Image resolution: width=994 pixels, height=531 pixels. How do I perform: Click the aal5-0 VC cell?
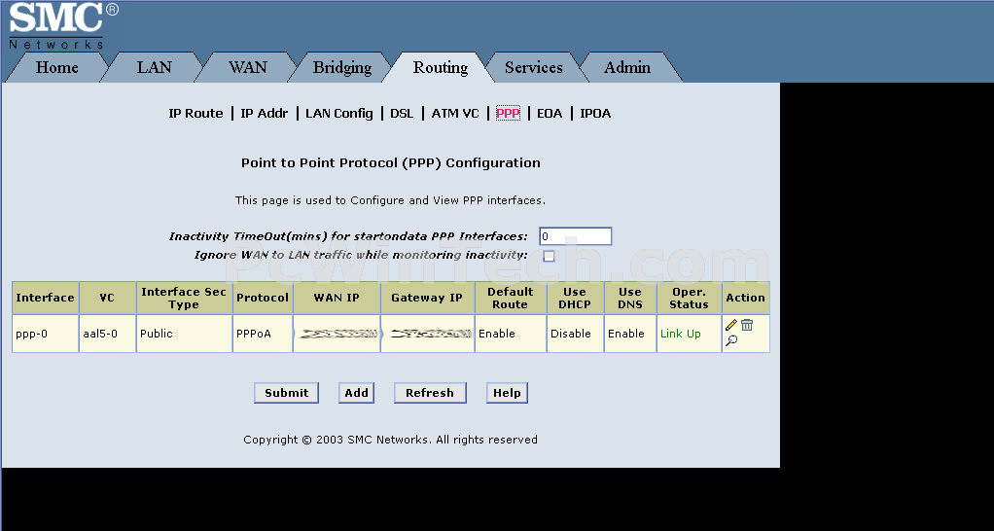[x=107, y=334]
